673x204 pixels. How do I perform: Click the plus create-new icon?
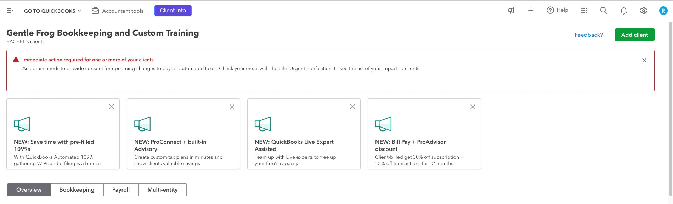click(x=531, y=11)
